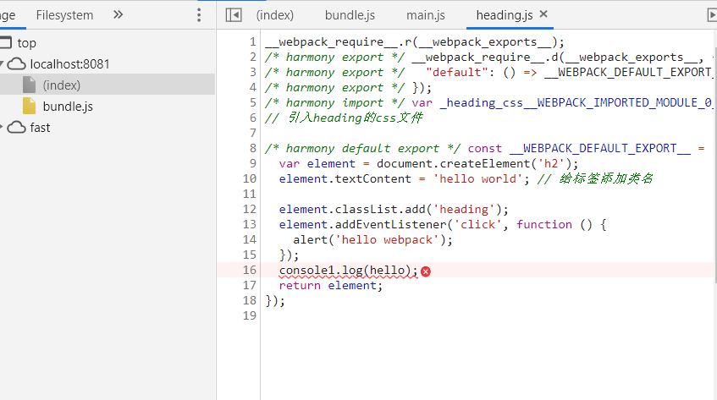717x400 pixels.
Task: Click line number 14 in the gutter
Action: pos(250,239)
